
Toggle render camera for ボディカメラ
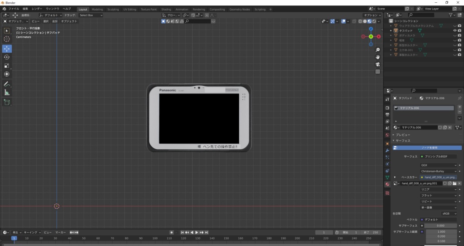459,35
